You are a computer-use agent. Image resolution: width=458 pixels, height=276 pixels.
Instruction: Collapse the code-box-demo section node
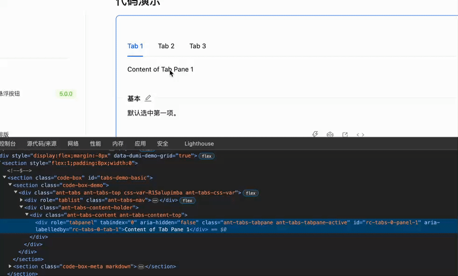(x=10, y=185)
